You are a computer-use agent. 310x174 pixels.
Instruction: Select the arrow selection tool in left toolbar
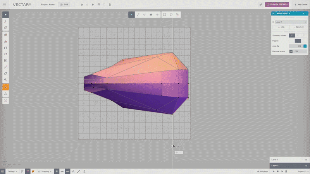click(x=5, y=15)
